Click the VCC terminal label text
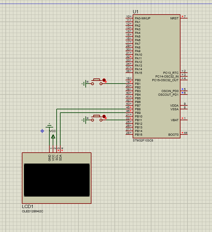 tap(53, 131)
